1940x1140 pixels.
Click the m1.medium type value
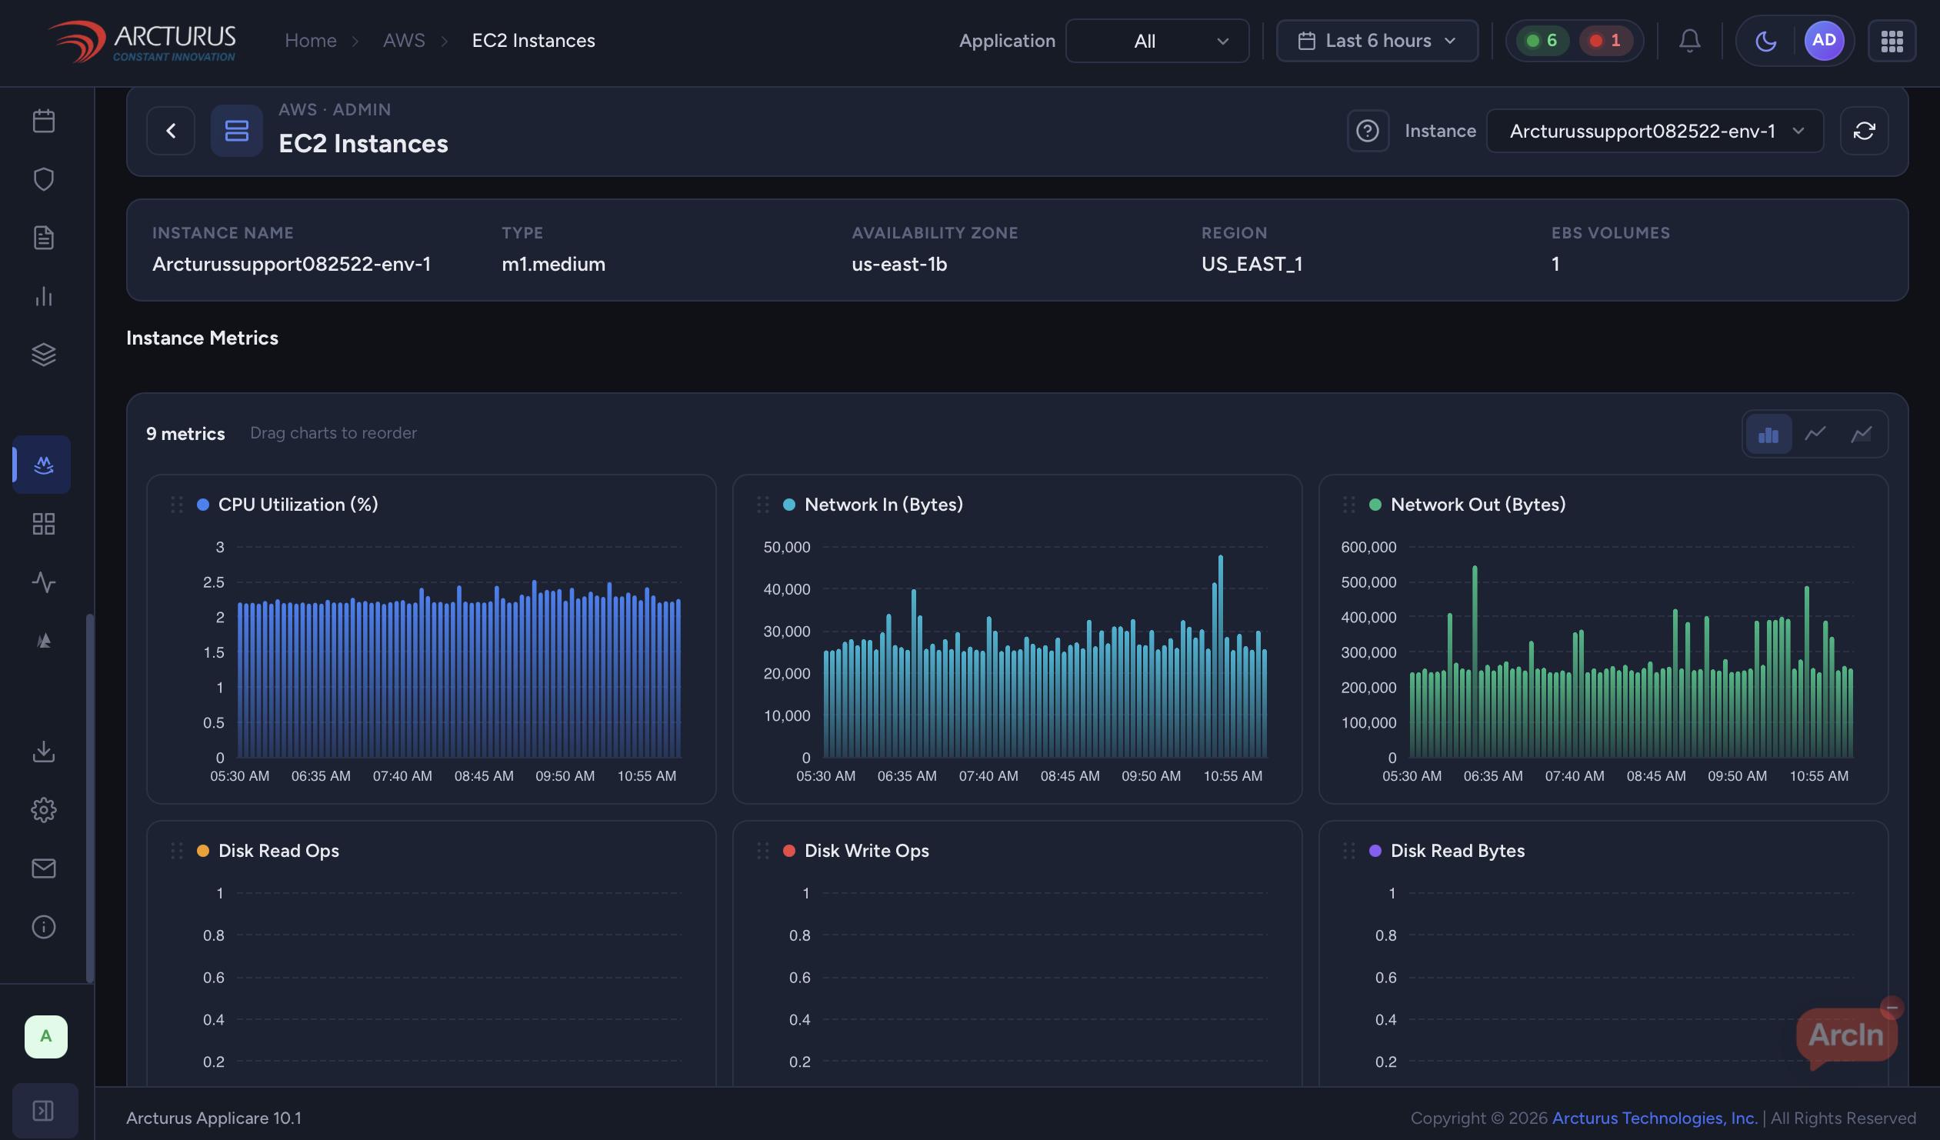click(554, 264)
